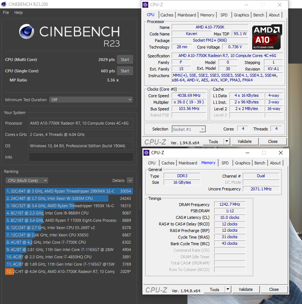302x304 pixels.
Task: Minimize the upper CPU-Z window
Action: coord(246,5)
